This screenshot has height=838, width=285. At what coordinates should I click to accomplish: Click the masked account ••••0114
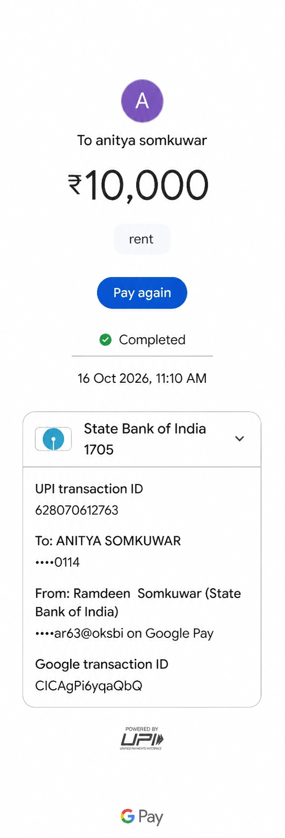click(x=58, y=563)
